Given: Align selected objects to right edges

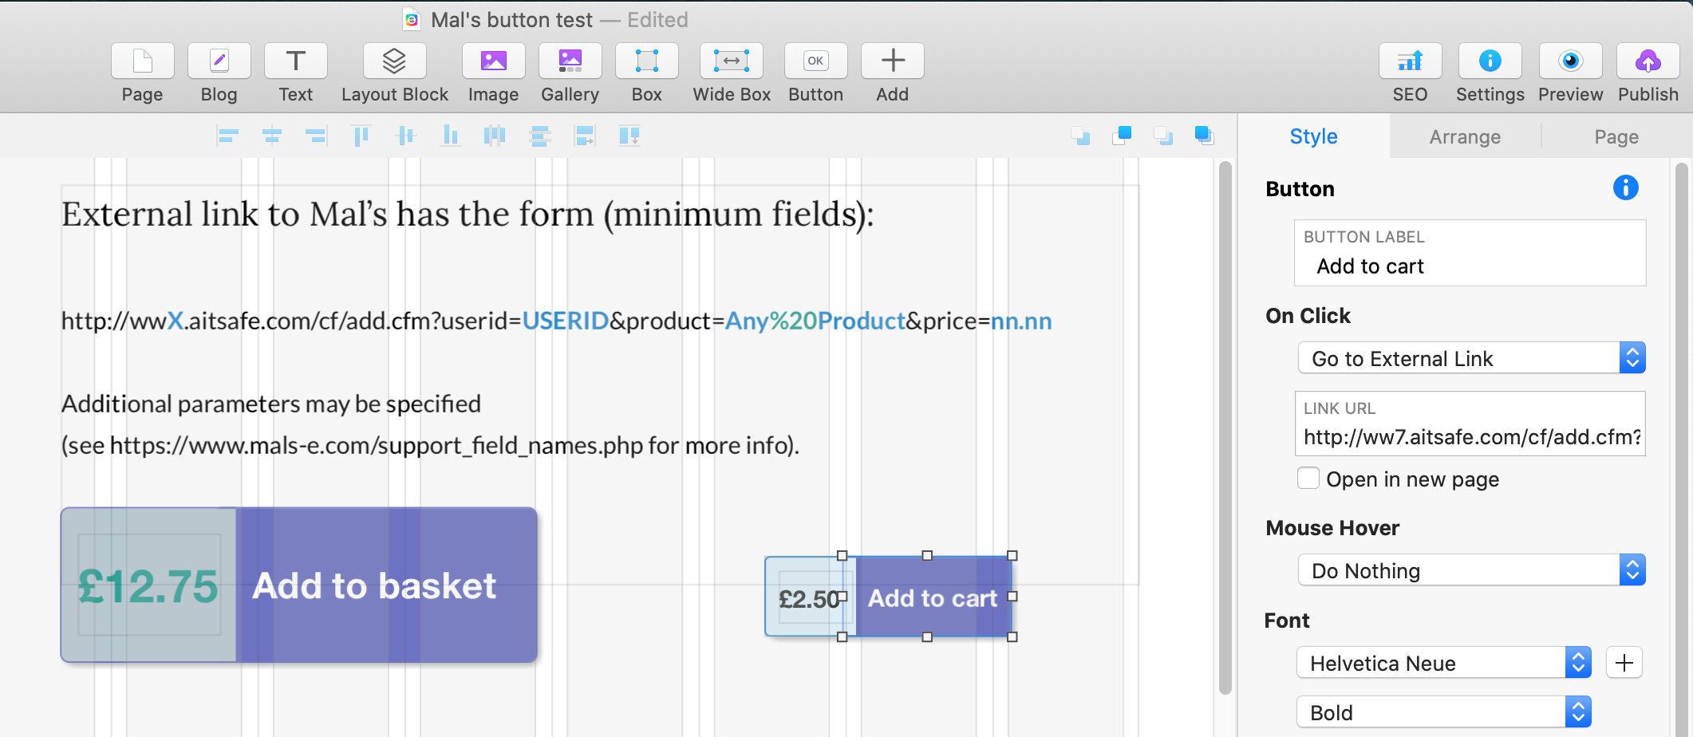Looking at the screenshot, I should 317,136.
